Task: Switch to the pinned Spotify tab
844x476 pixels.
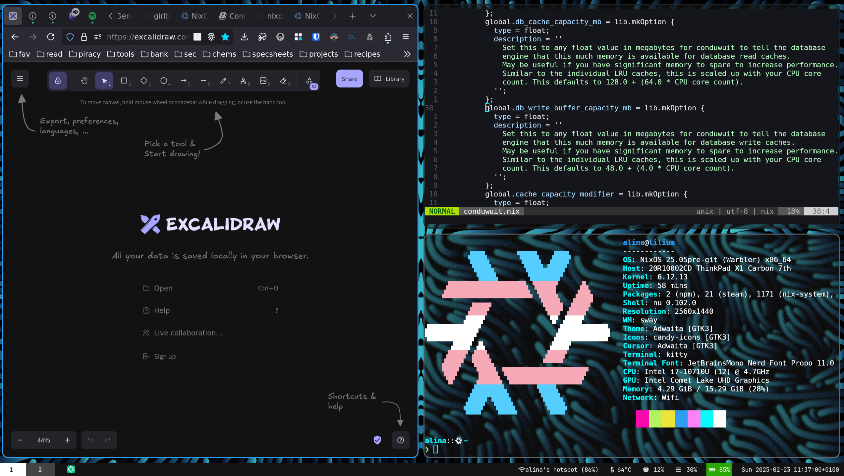Action: pyautogui.click(x=92, y=16)
